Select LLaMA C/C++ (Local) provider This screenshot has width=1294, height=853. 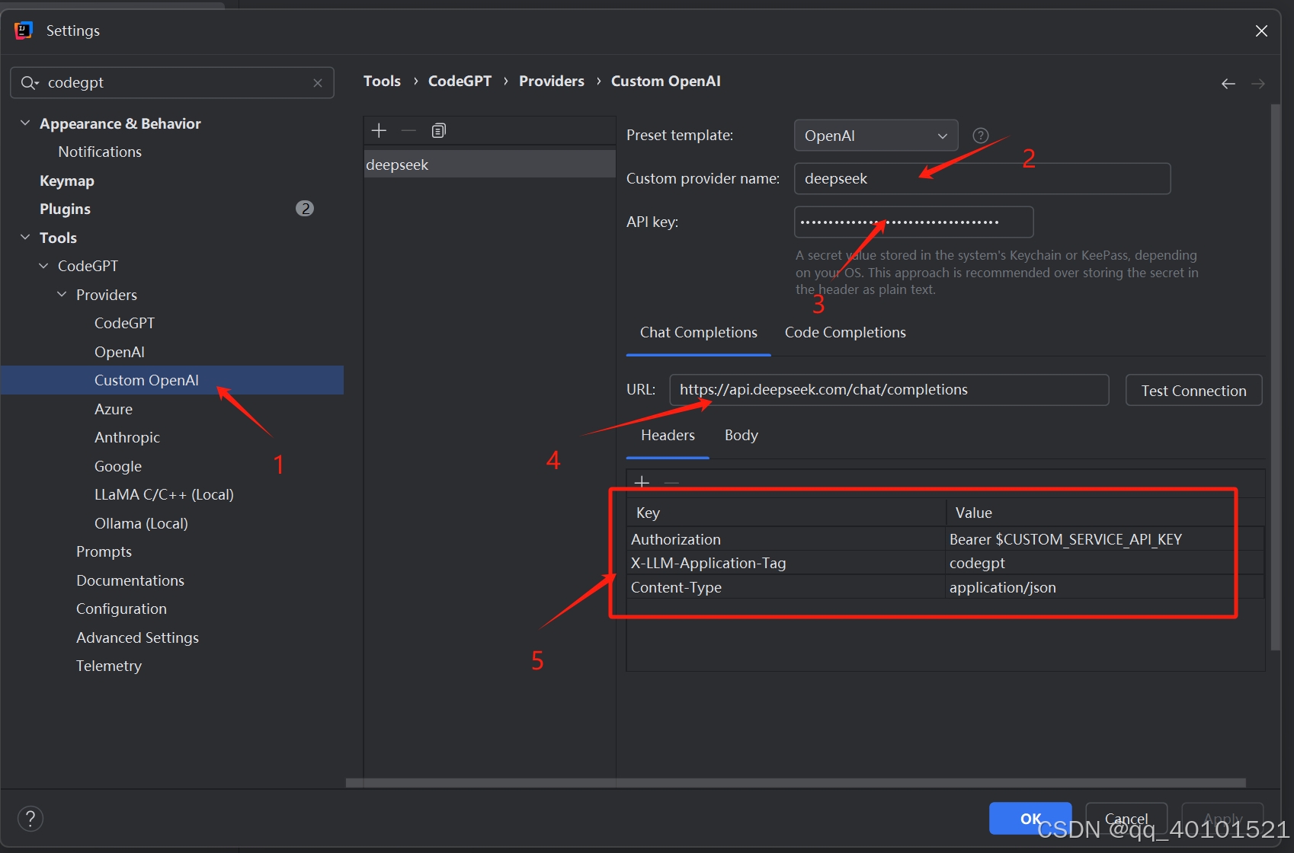[x=164, y=494]
